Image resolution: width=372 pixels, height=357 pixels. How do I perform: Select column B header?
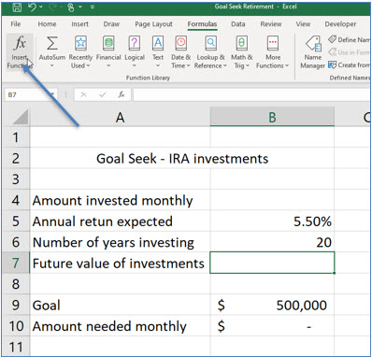tap(272, 117)
